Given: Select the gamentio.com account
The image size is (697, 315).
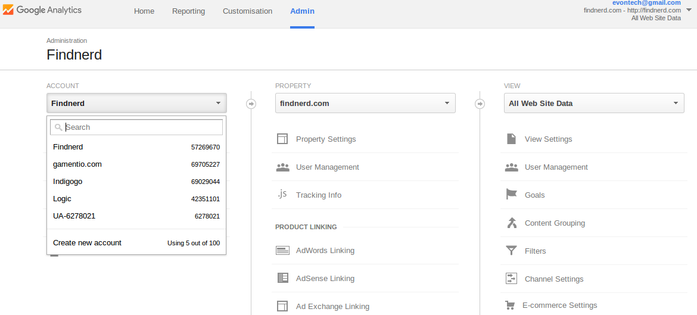Looking at the screenshot, I should (x=136, y=164).
